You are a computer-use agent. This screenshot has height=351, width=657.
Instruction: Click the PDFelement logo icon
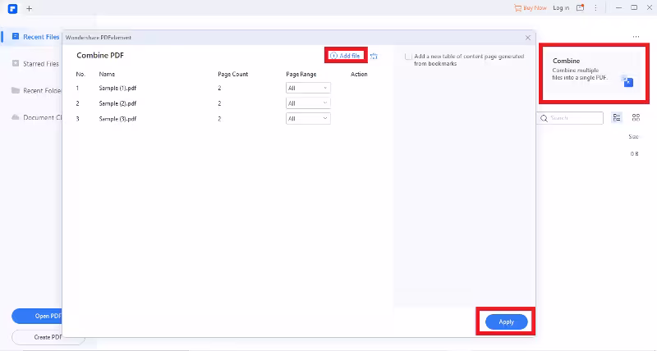coord(12,8)
